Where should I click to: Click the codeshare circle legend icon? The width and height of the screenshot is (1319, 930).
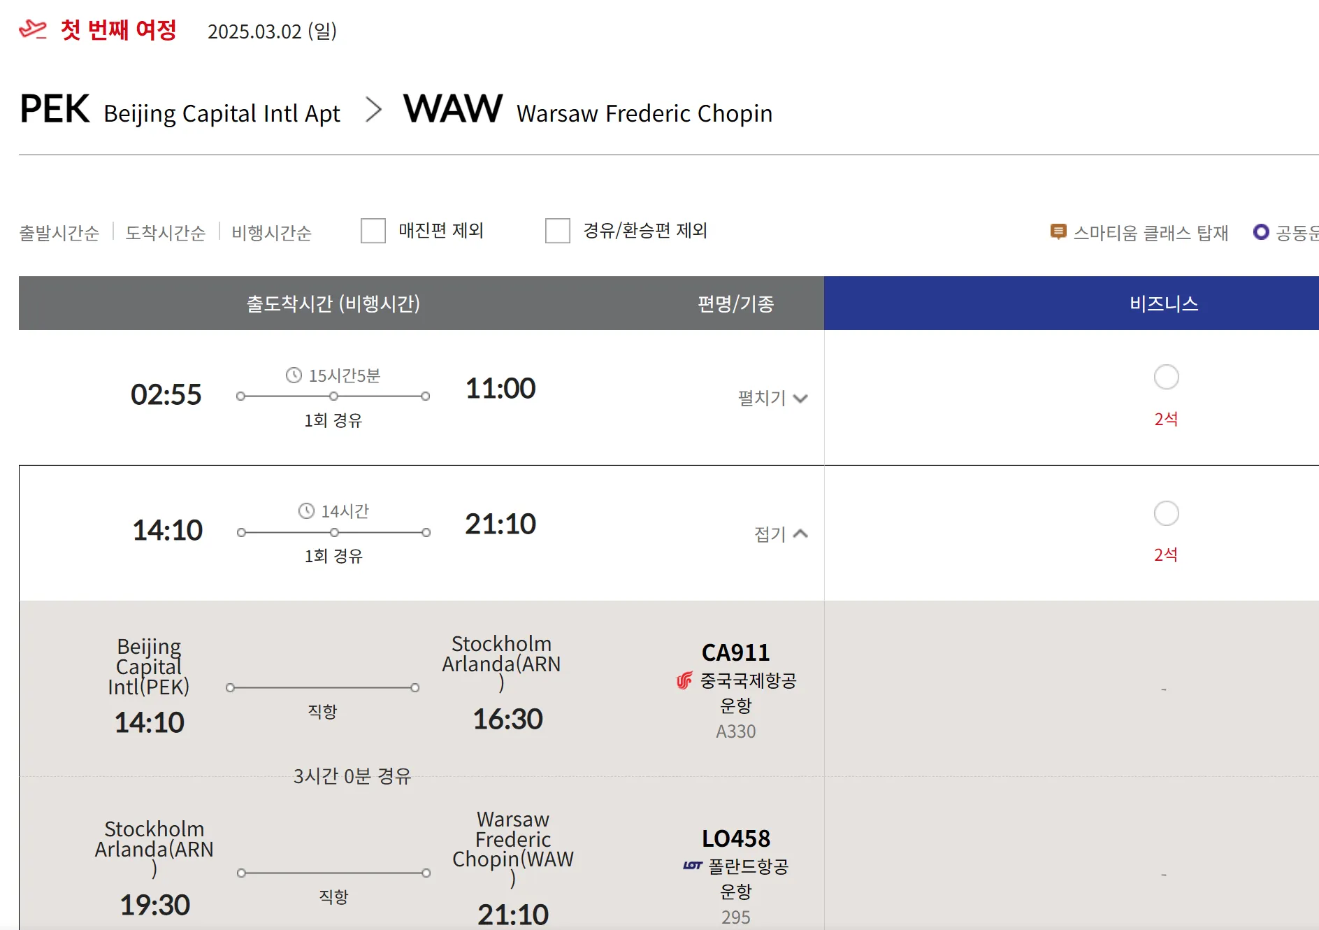point(1261,231)
